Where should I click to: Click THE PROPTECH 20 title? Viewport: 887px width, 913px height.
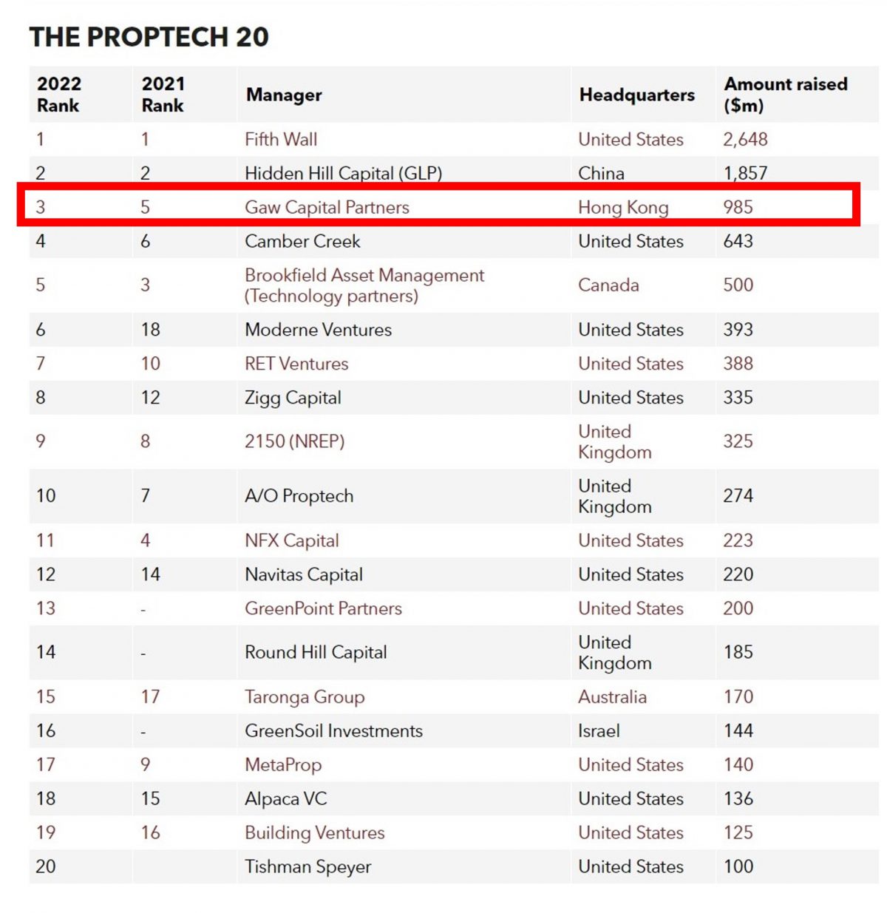pos(149,37)
